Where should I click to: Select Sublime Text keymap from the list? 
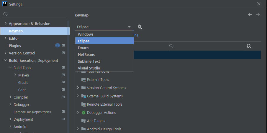coord(104,61)
